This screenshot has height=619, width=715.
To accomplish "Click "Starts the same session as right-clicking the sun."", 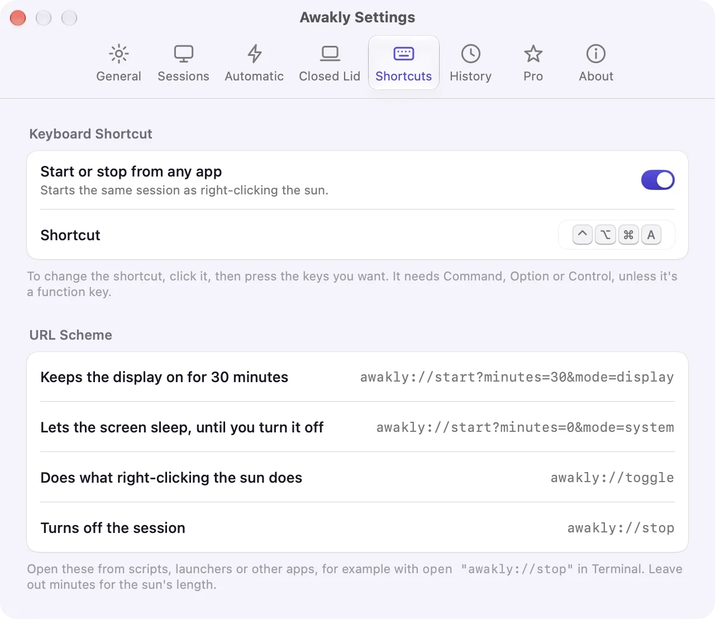I will (184, 191).
